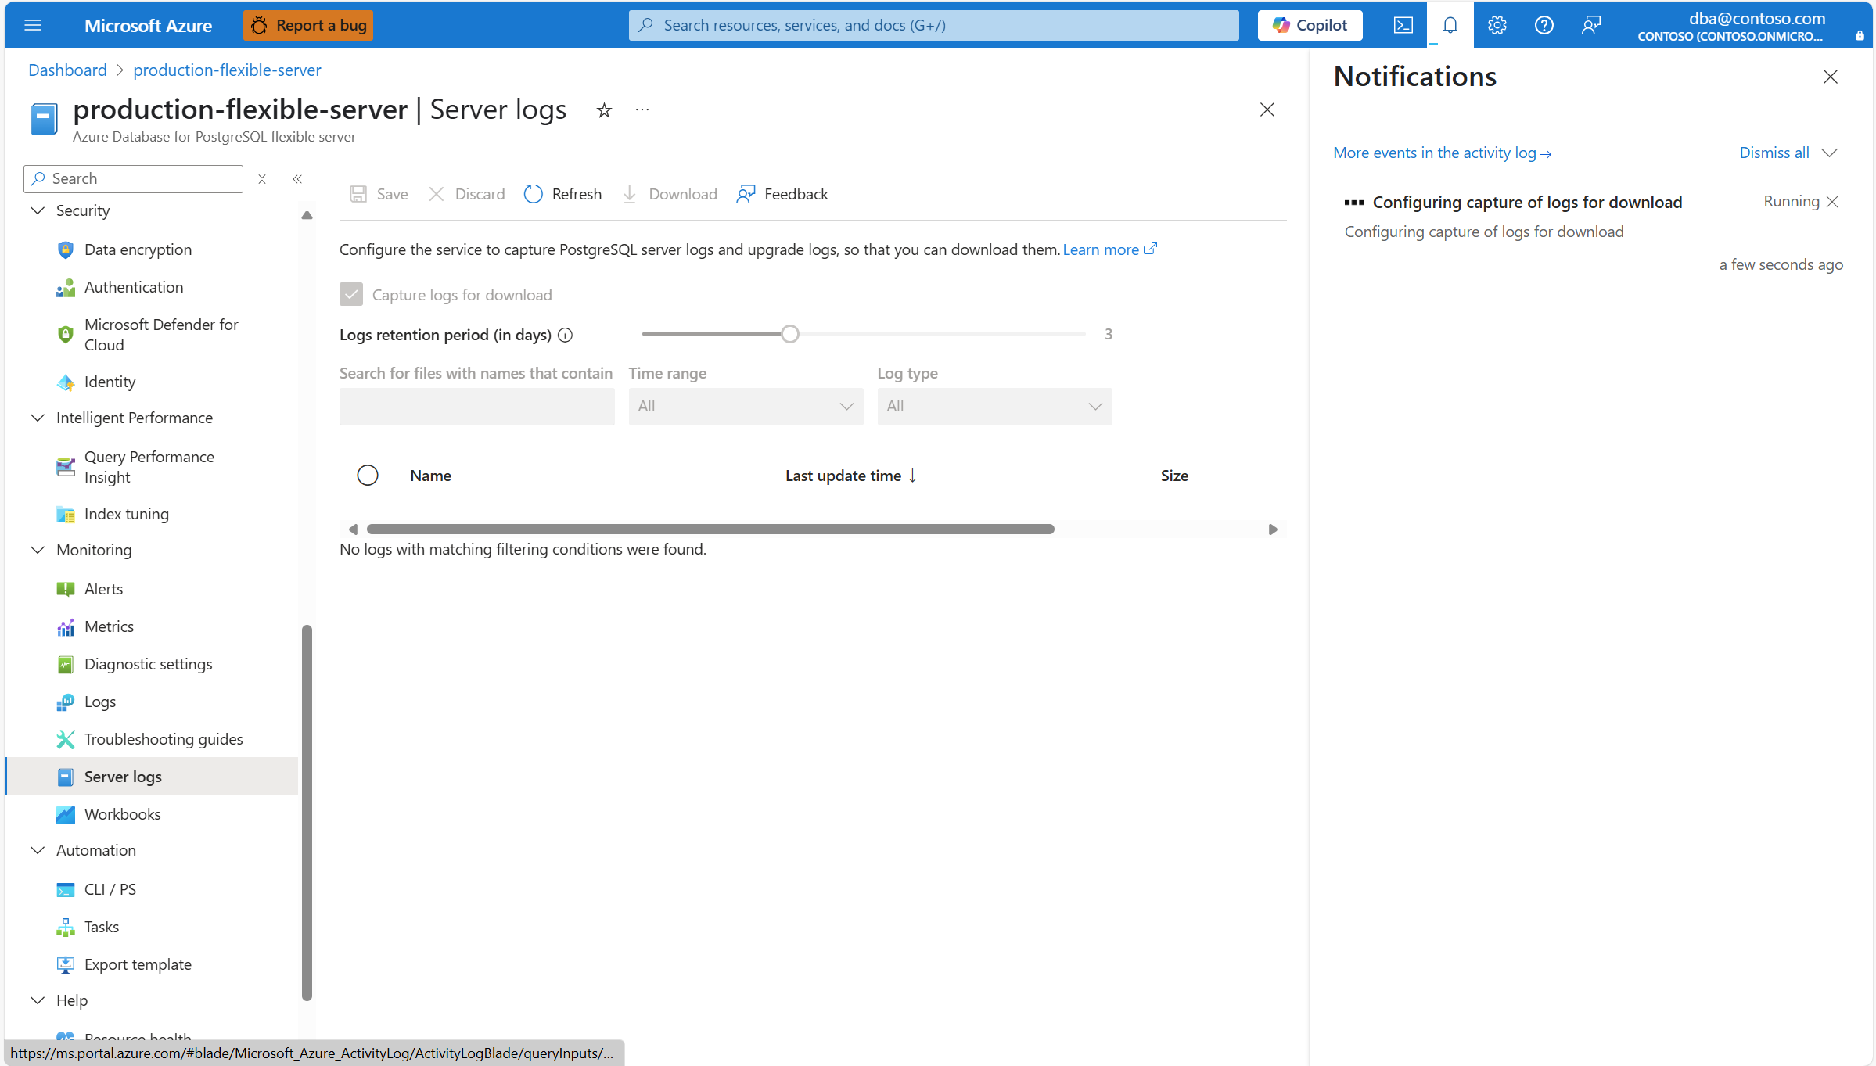Click the info icon beside Logs retention period
Screen dimensions: 1876x1066
click(565, 336)
